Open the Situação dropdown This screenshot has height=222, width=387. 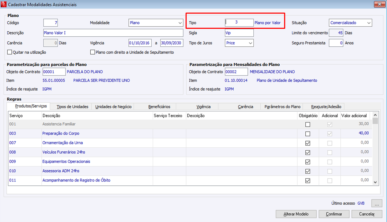(350, 23)
